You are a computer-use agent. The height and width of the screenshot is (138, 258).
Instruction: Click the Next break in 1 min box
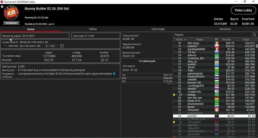(95, 36)
